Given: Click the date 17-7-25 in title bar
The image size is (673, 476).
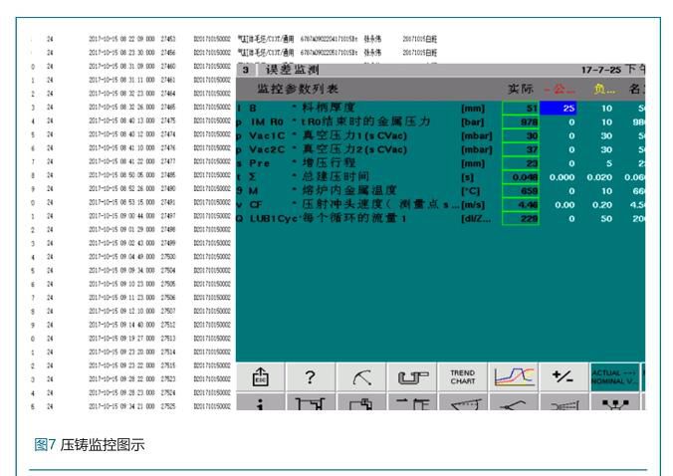Looking at the screenshot, I should pos(601,70).
